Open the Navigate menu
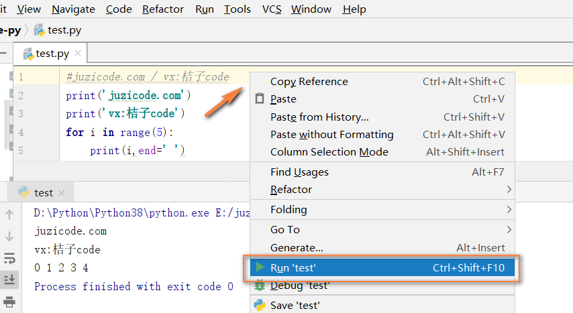The width and height of the screenshot is (573, 313). pos(73,9)
